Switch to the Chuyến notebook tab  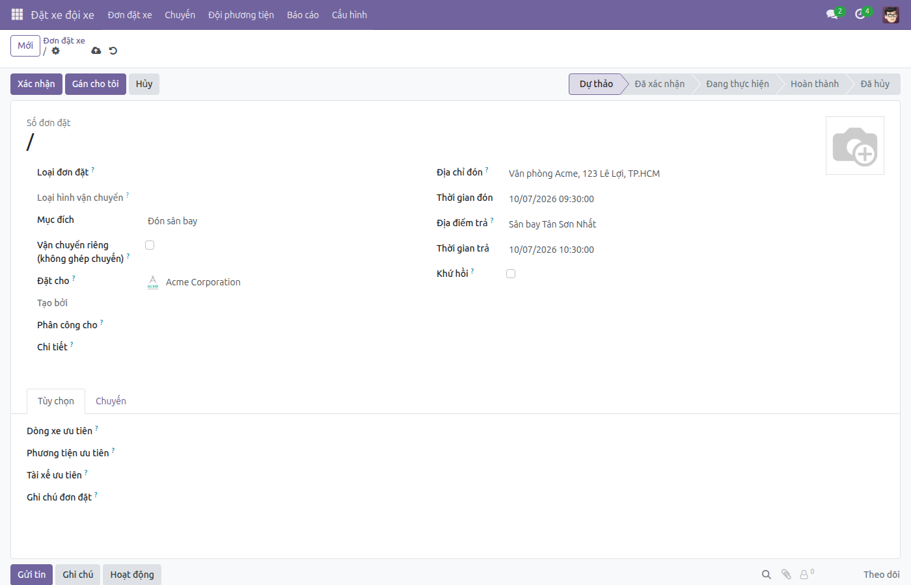tap(111, 401)
